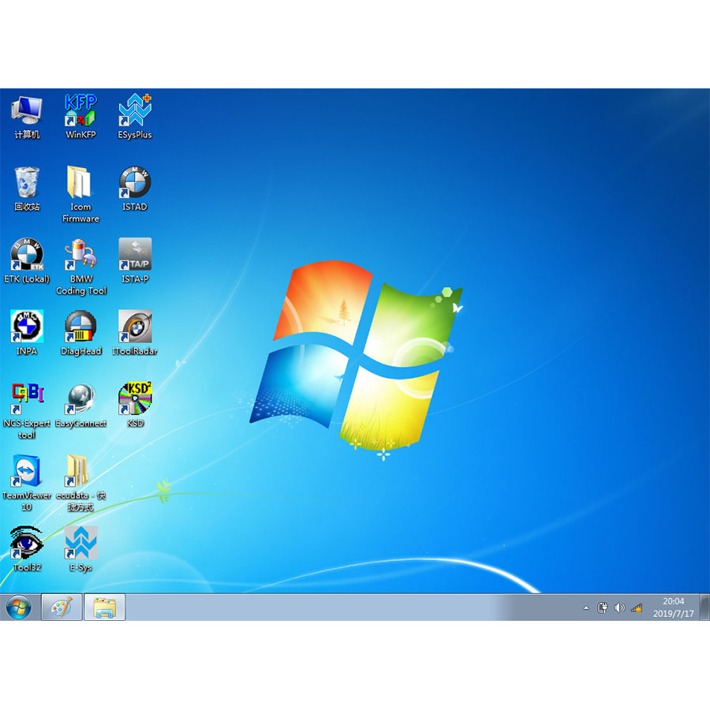This screenshot has height=710, width=710.
Task: Select the INPA desktop icon
Action: click(x=27, y=332)
